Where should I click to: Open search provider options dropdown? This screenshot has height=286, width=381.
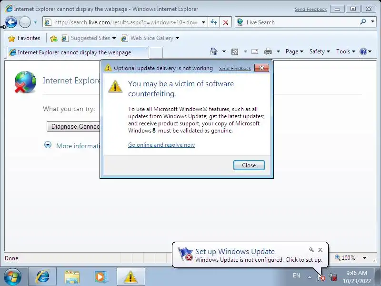pyautogui.click(x=372, y=21)
